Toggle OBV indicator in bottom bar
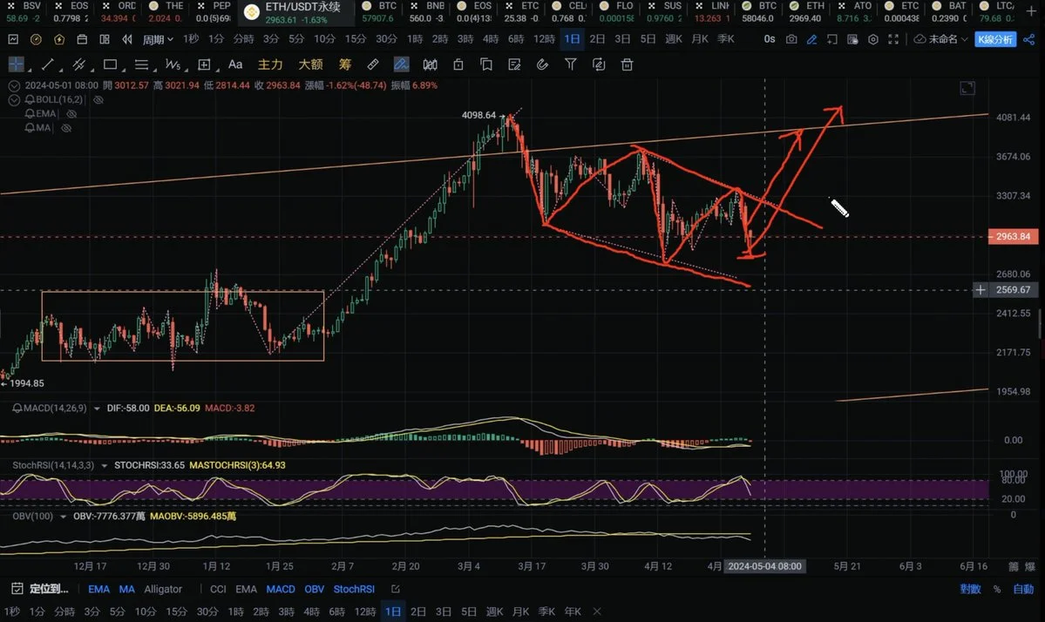1045x622 pixels. coord(315,590)
